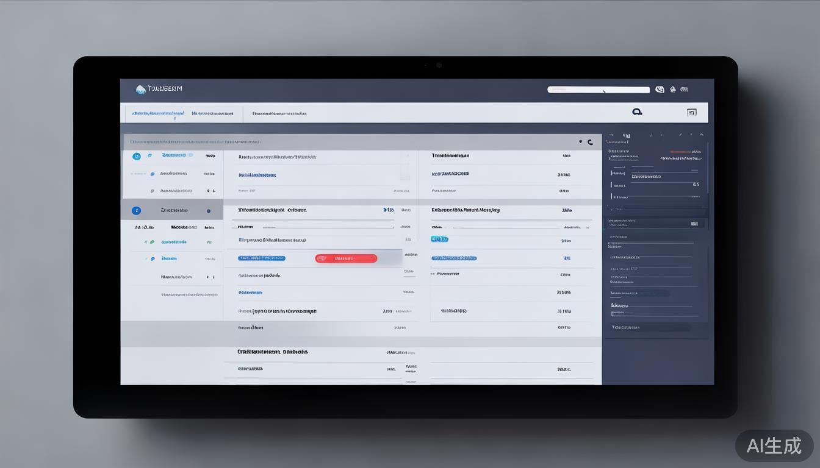Select the dark dot in the highlighted sidebar row
This screenshot has height=468, width=820.
[209, 211]
